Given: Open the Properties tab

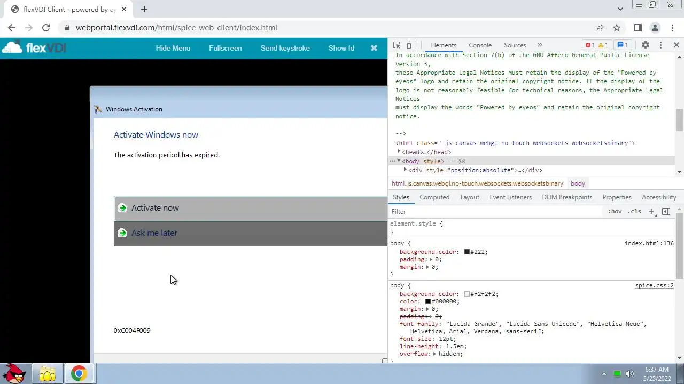Looking at the screenshot, I should 617,197.
